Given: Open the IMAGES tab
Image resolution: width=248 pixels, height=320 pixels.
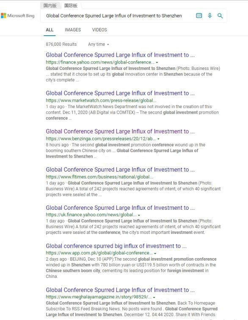Looking at the screenshot, I should pyautogui.click(x=73, y=30).
